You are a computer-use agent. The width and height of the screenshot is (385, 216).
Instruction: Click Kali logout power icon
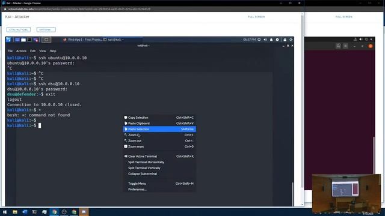pos(291,40)
